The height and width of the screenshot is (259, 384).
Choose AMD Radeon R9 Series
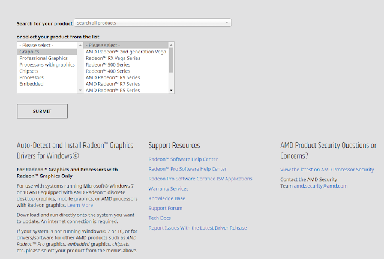tap(126, 77)
